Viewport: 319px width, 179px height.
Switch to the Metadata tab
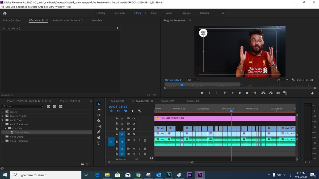tap(97, 20)
